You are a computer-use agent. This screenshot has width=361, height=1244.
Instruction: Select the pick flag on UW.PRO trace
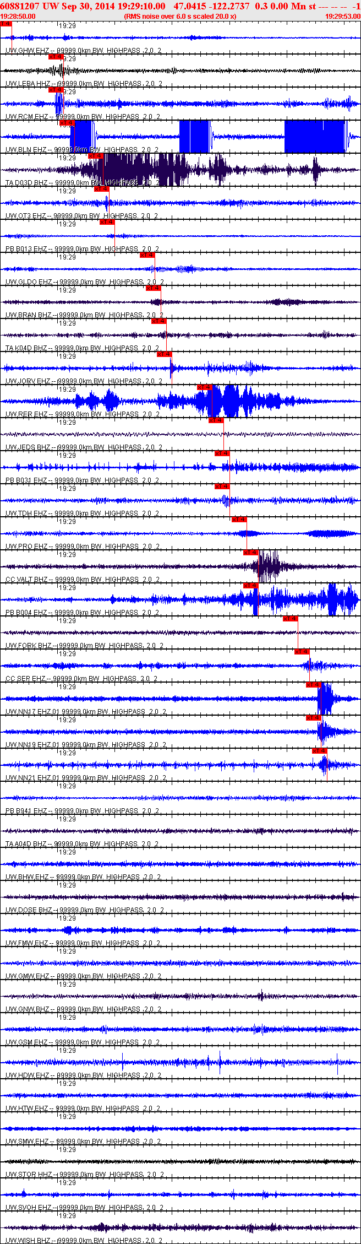coord(239,520)
